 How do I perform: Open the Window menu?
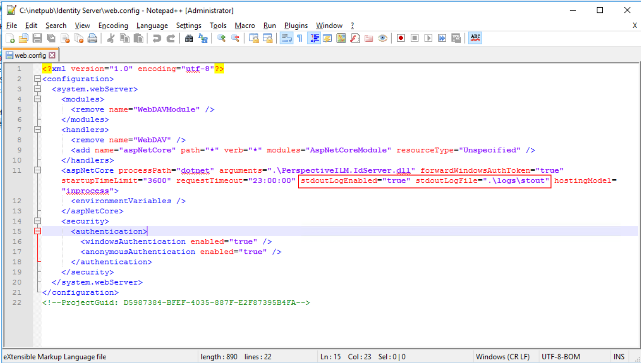pos(329,25)
